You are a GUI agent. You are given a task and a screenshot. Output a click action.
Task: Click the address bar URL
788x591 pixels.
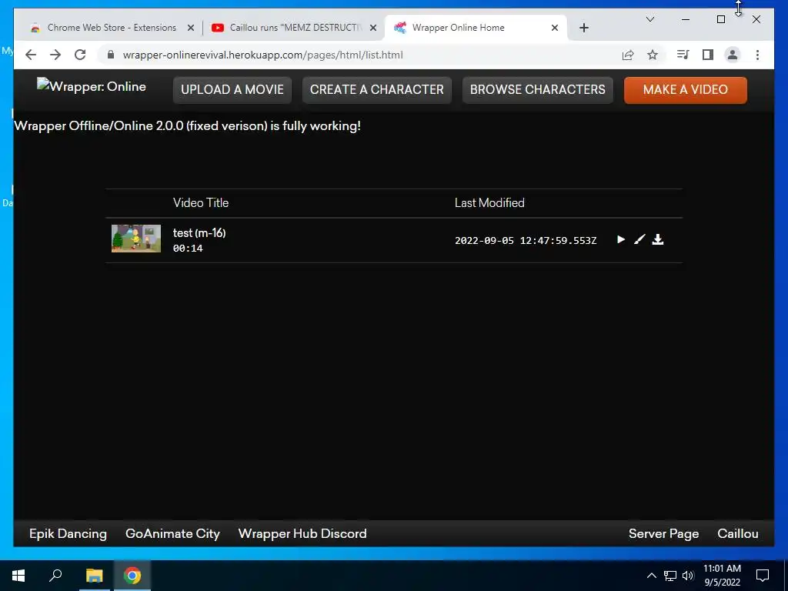coord(263,55)
